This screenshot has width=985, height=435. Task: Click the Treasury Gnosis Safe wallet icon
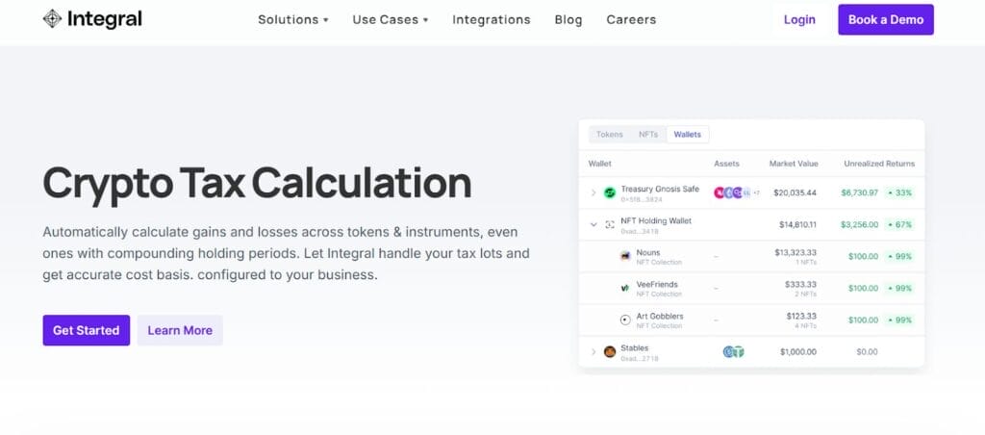coord(609,192)
